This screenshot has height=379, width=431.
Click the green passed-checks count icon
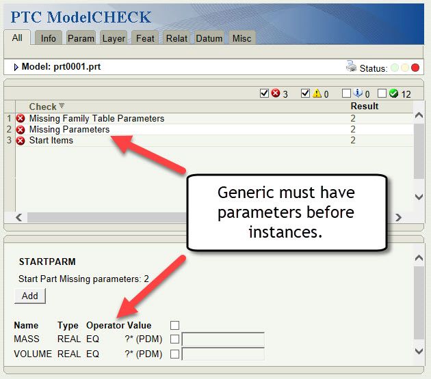pyautogui.click(x=393, y=94)
